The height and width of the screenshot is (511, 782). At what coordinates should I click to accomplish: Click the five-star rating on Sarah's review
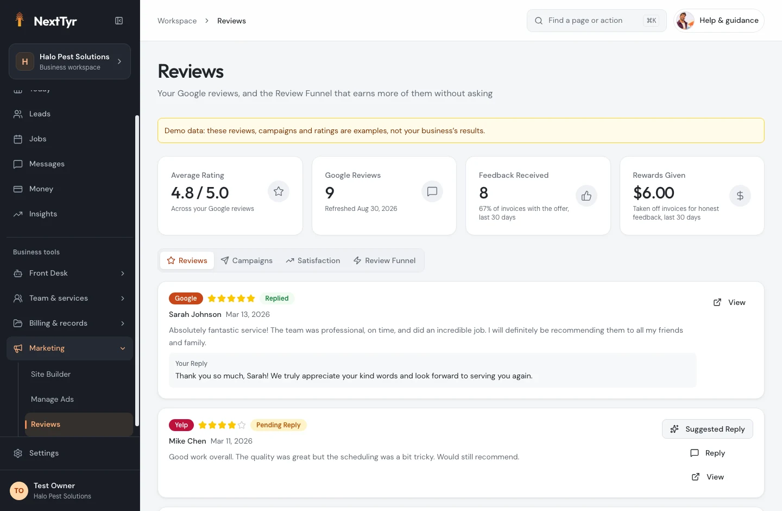click(231, 298)
